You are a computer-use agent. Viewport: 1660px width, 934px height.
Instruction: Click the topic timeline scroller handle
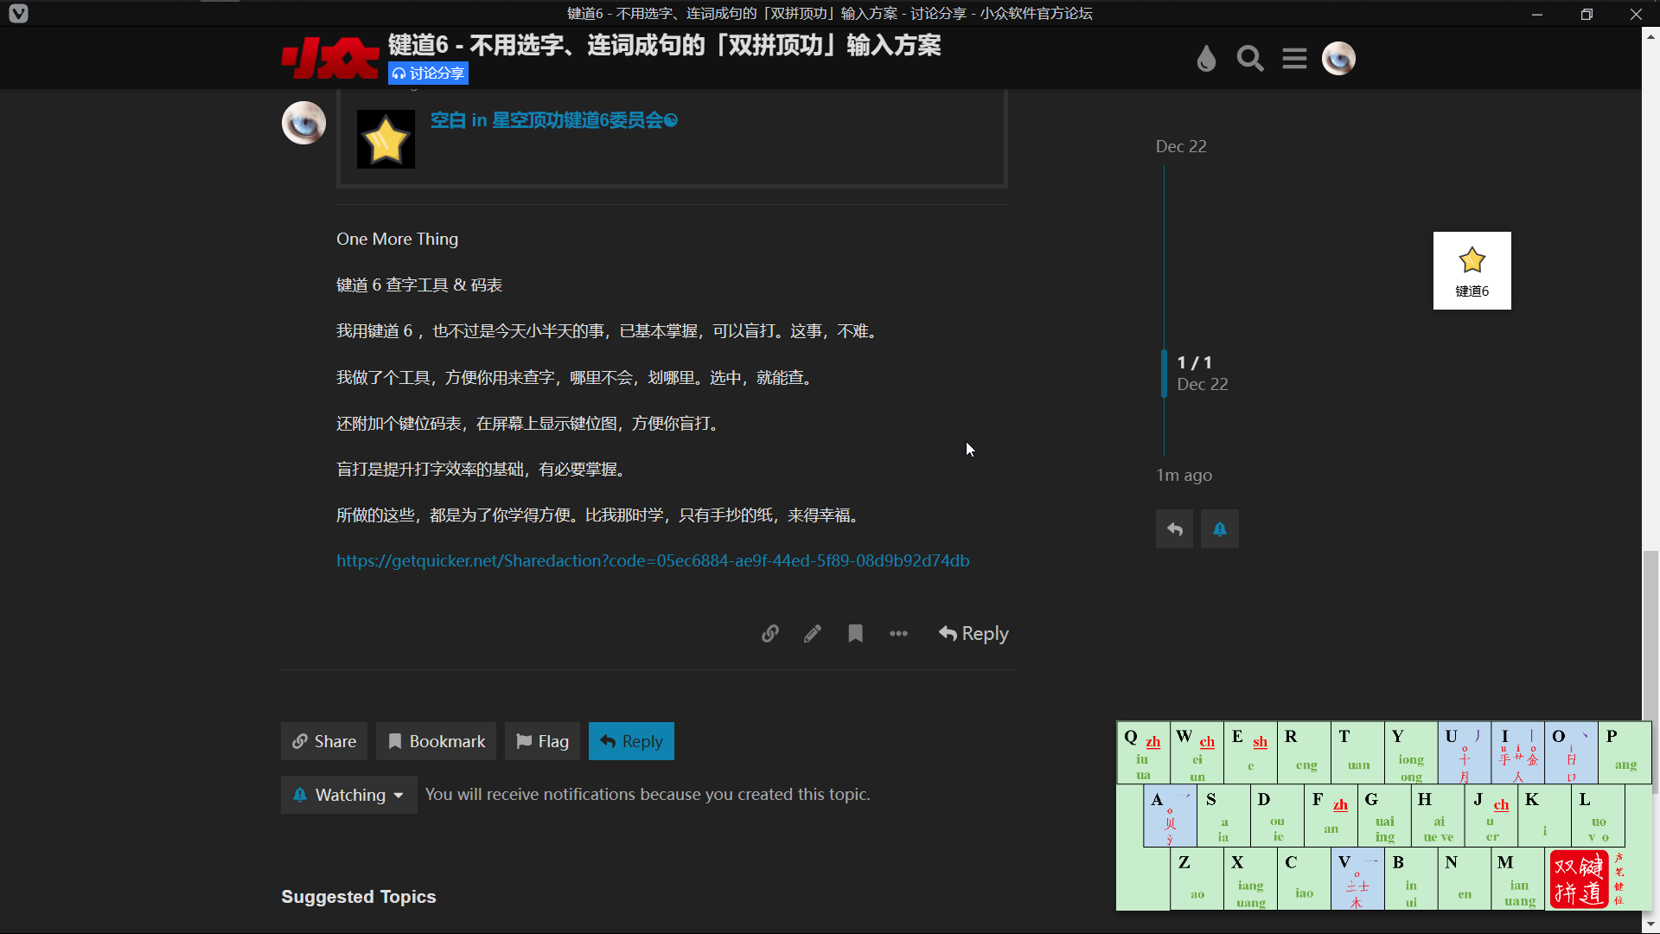pos(1164,374)
